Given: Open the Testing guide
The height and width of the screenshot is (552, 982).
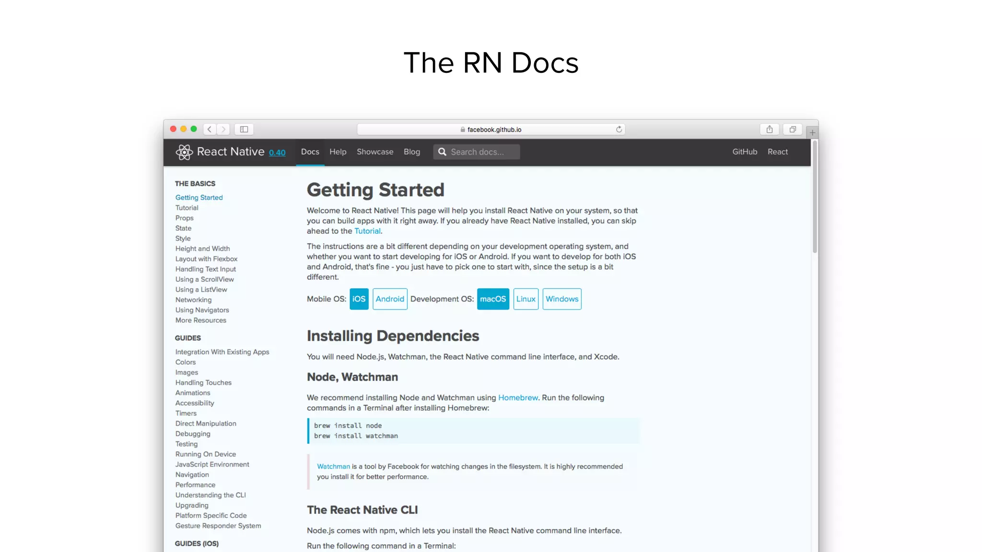Looking at the screenshot, I should tap(186, 444).
